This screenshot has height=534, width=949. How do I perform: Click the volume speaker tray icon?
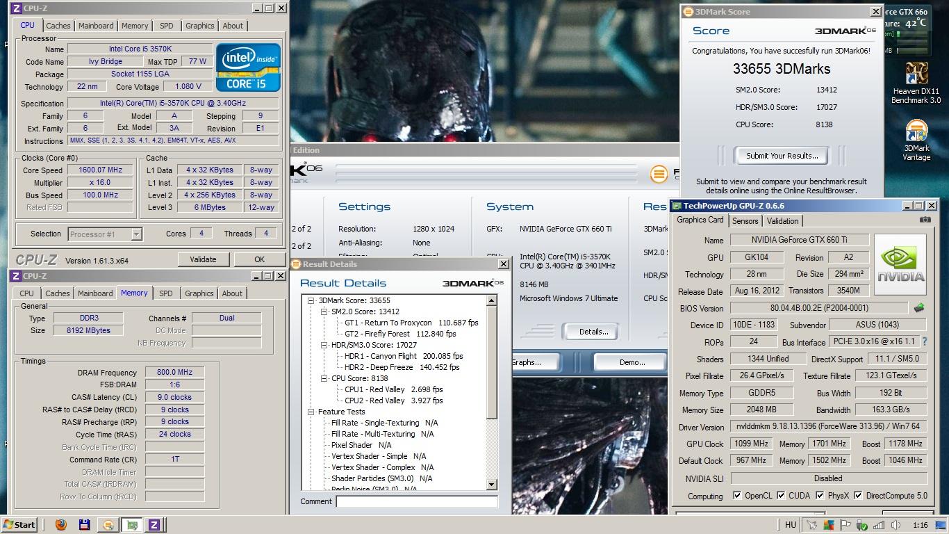[x=896, y=525]
